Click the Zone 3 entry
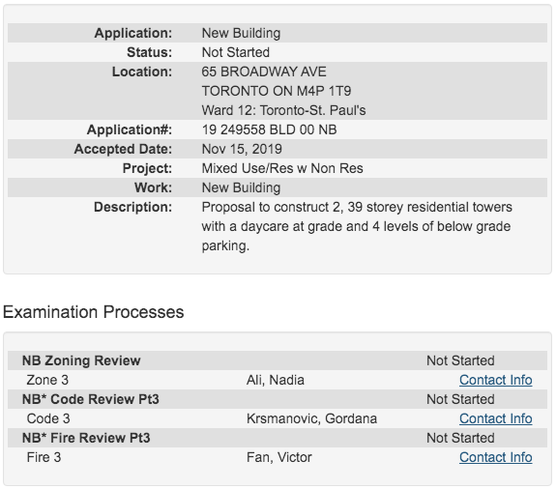The height and width of the screenshot is (489, 556). point(47,380)
